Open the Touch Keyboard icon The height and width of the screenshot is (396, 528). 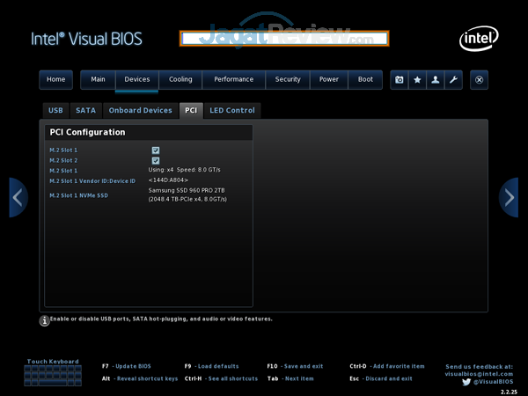(53, 375)
